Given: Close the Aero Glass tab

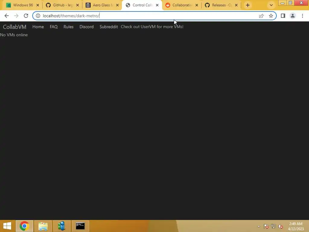Looking at the screenshot, I should 117,5.
